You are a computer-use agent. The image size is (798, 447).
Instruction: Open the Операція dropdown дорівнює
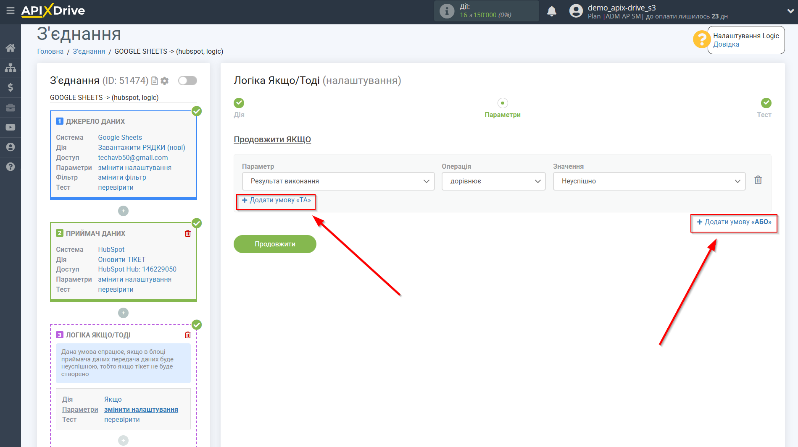(x=493, y=181)
